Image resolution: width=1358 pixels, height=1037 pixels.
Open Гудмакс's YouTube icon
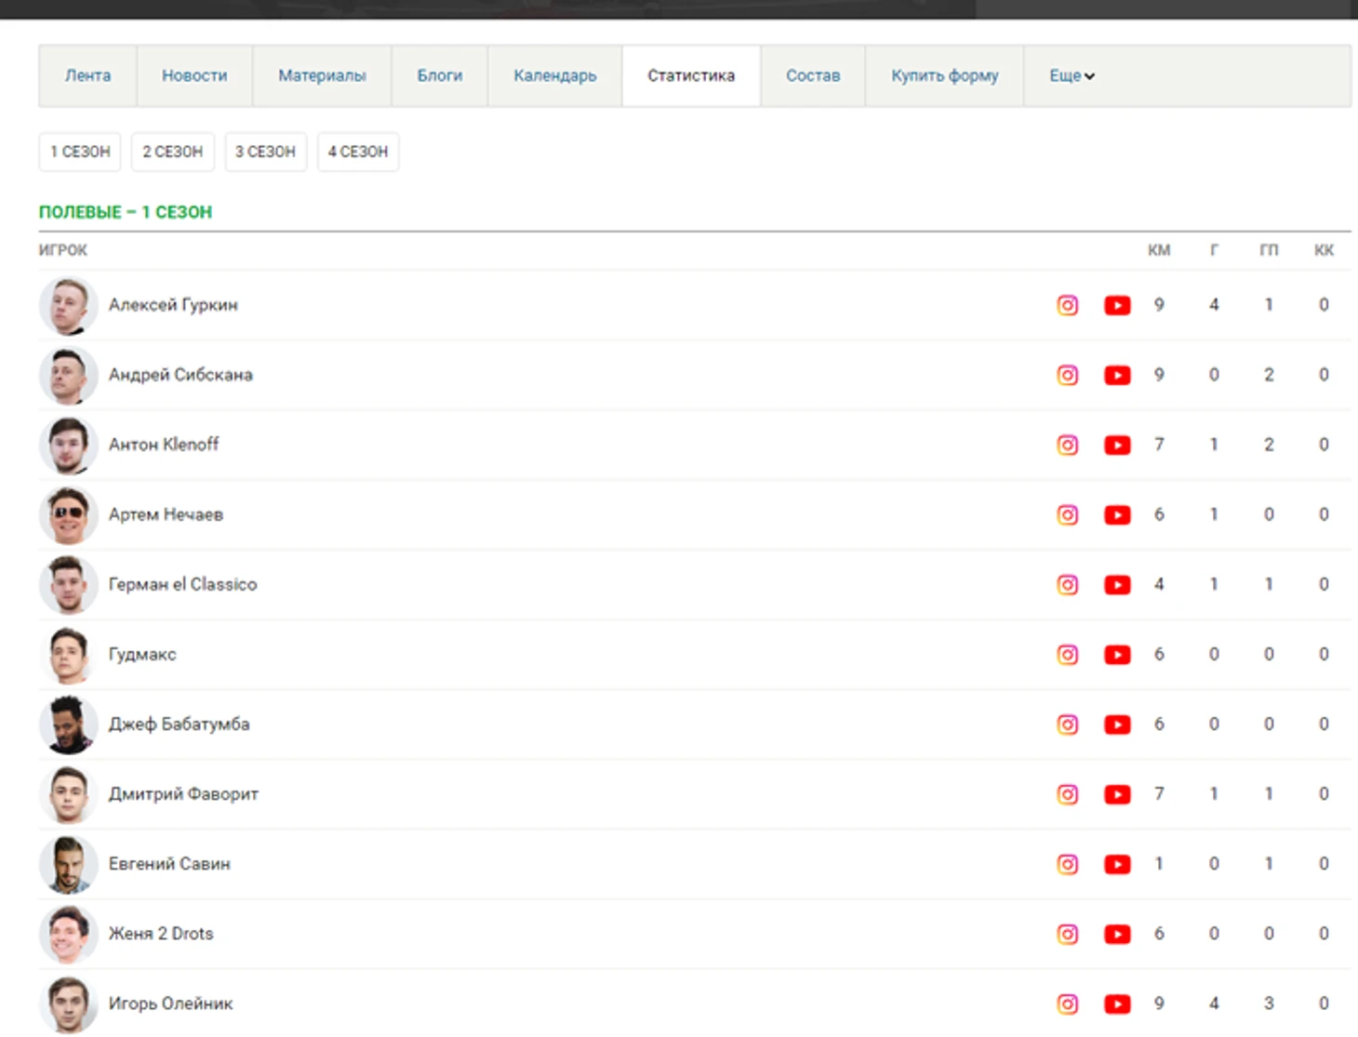tap(1117, 655)
